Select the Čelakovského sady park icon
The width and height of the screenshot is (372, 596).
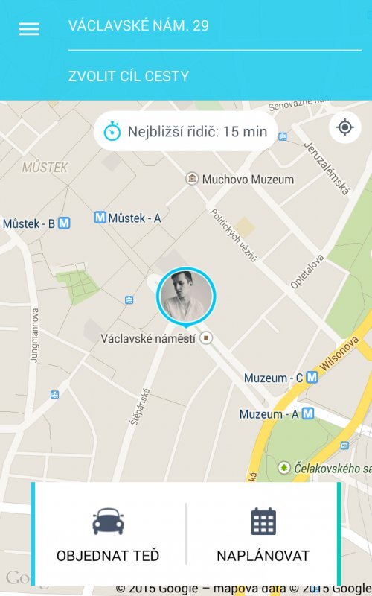[284, 468]
